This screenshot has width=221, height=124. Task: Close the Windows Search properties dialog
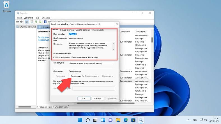[117, 24]
